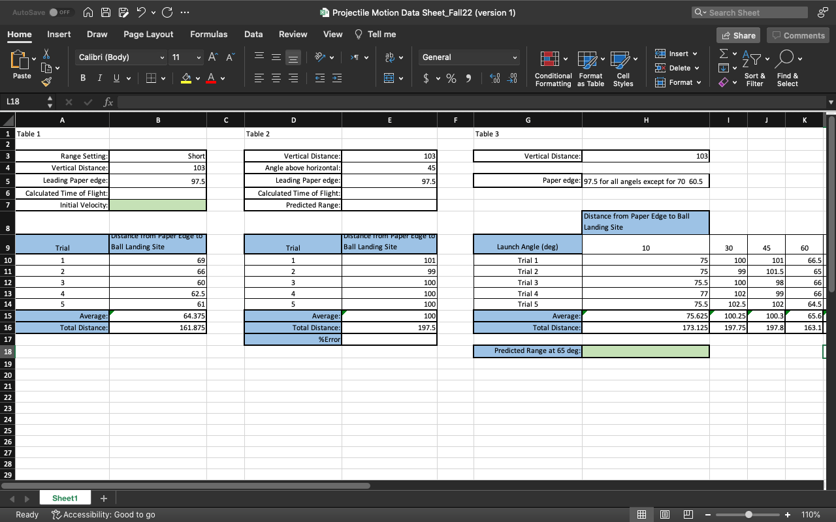
Task: Expand the fill color dropdown arrow
Action: click(198, 79)
